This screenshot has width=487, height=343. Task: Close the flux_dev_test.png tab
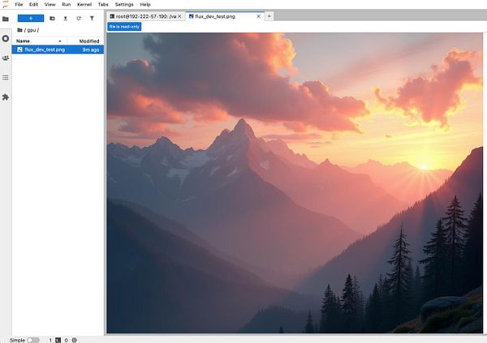click(258, 16)
